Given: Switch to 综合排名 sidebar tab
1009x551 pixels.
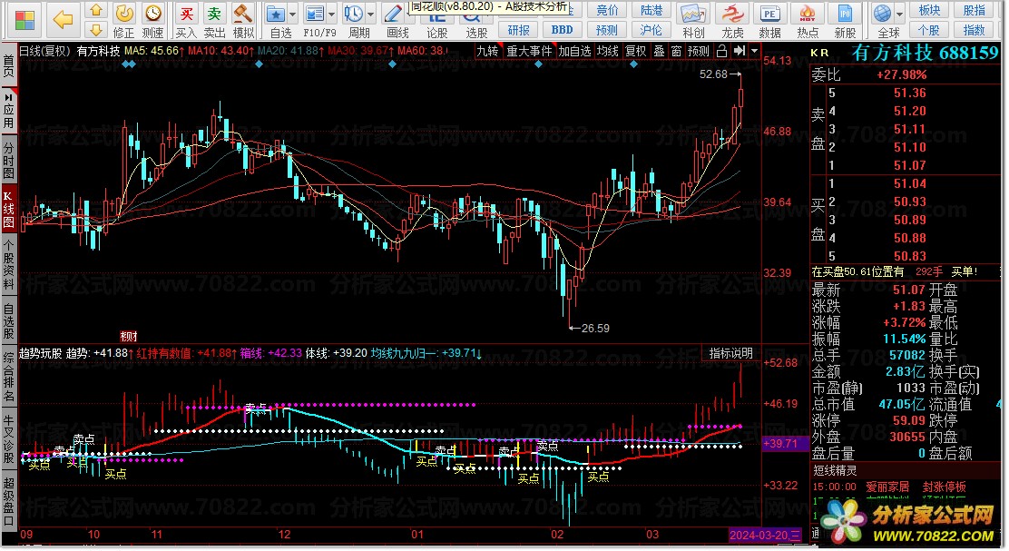Looking at the screenshot, I should pyautogui.click(x=8, y=378).
